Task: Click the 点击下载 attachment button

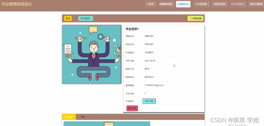Action: tap(149, 101)
